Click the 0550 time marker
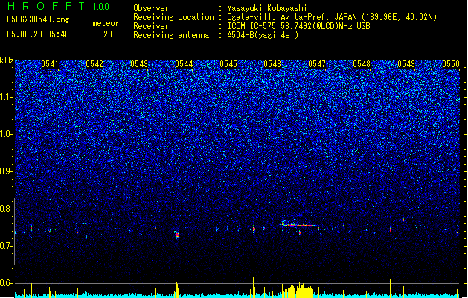468x298 pixels. click(451, 64)
